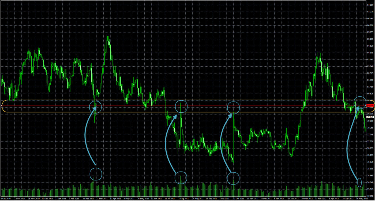Image resolution: width=375 pixels, height=201 pixels.
Task: Click the 84.630 price scale label
Action: pyautogui.click(x=370, y=46)
